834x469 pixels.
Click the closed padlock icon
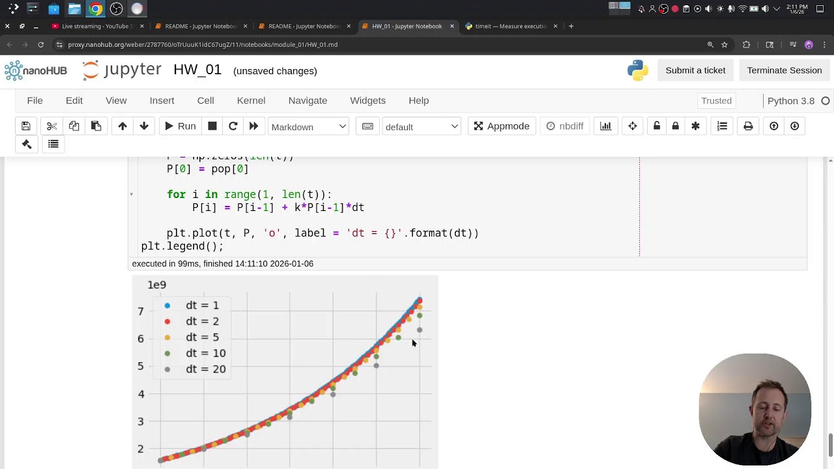676,126
